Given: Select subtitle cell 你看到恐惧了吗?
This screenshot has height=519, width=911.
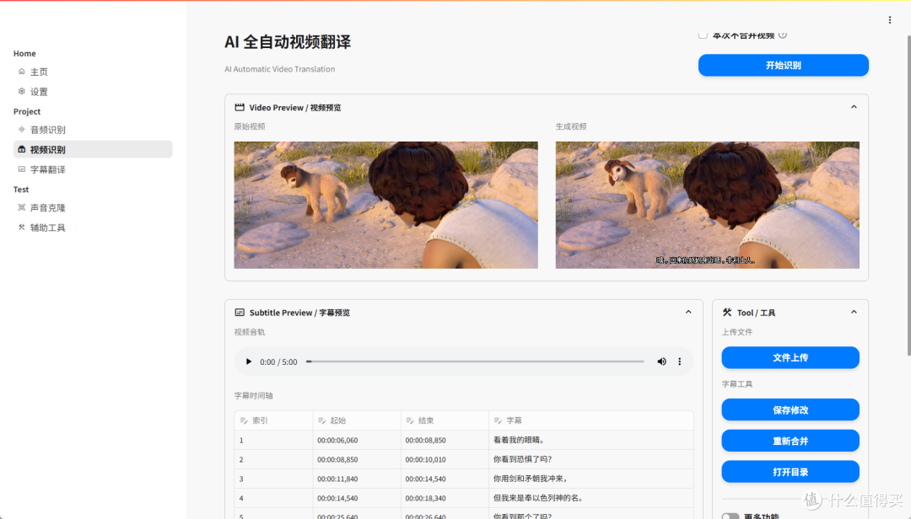Looking at the screenshot, I should 590,459.
